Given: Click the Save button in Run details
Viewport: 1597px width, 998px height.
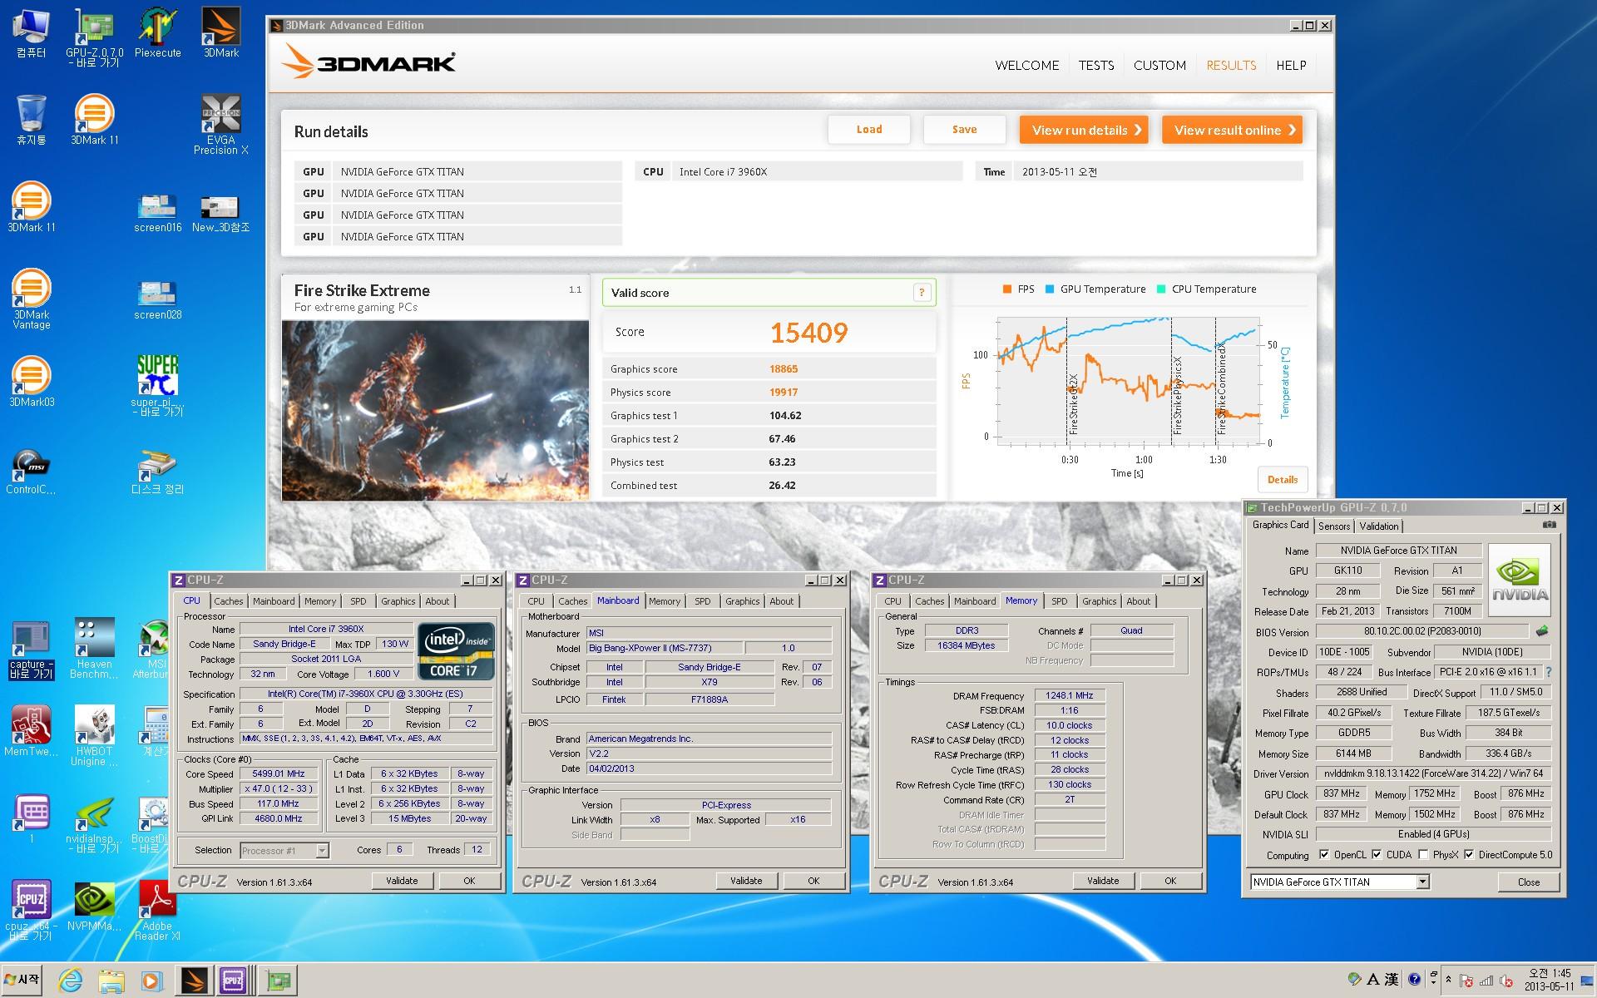Looking at the screenshot, I should click(965, 129).
